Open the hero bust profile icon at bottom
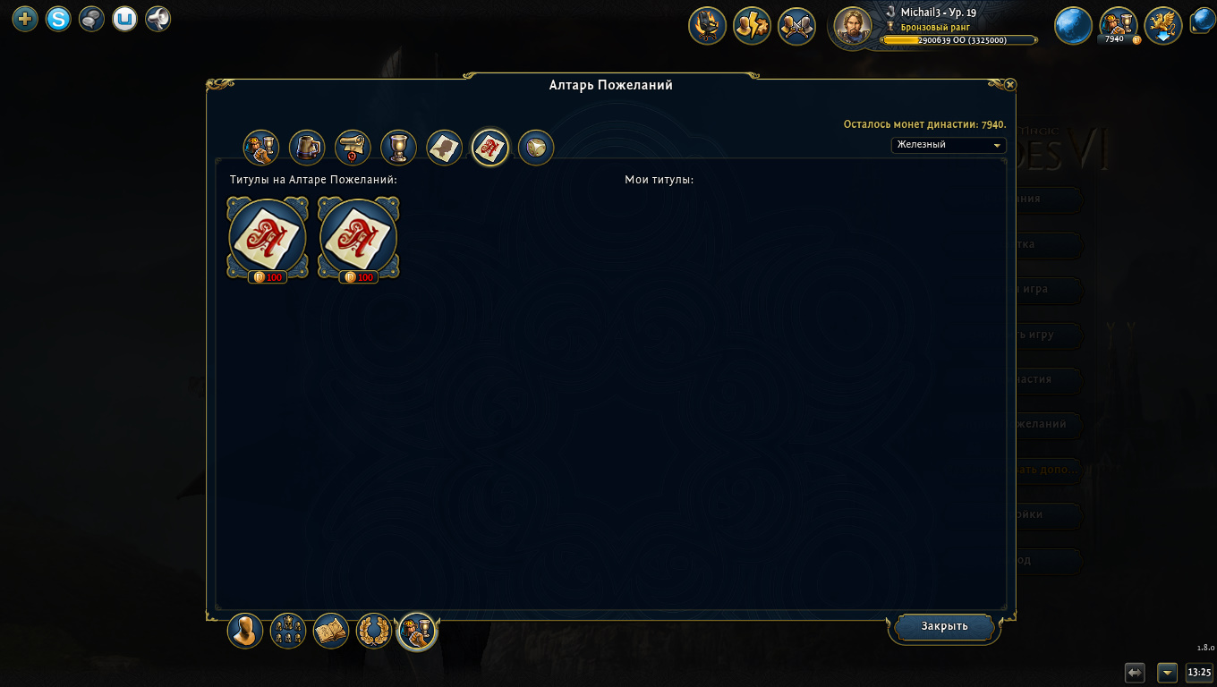Image resolution: width=1217 pixels, height=687 pixels. [x=245, y=632]
